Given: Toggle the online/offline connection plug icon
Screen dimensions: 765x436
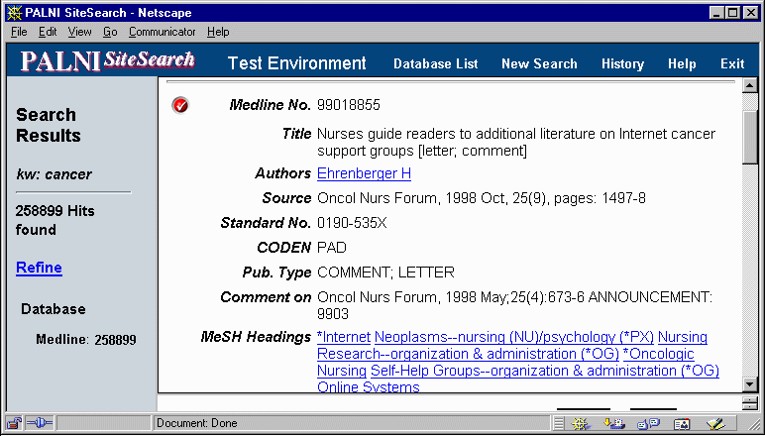Looking at the screenshot, I should tap(41, 423).
